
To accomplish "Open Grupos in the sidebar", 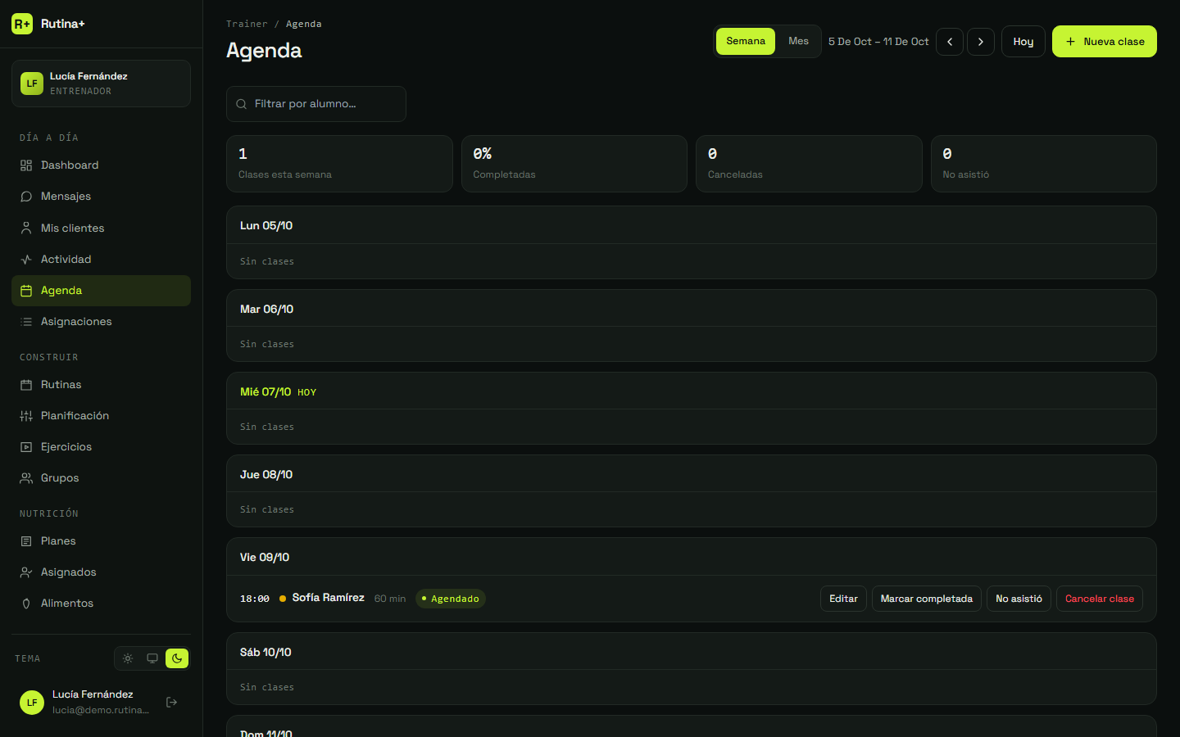I will tap(101, 478).
